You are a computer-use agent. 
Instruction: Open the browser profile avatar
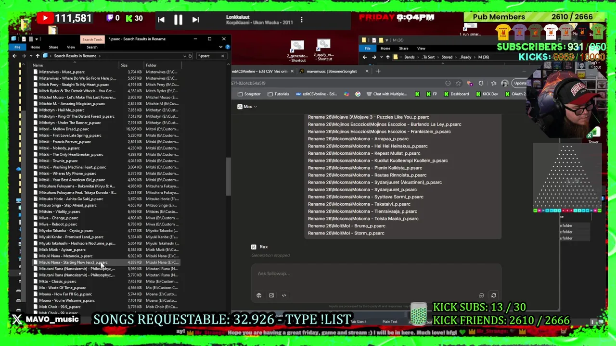505,83
